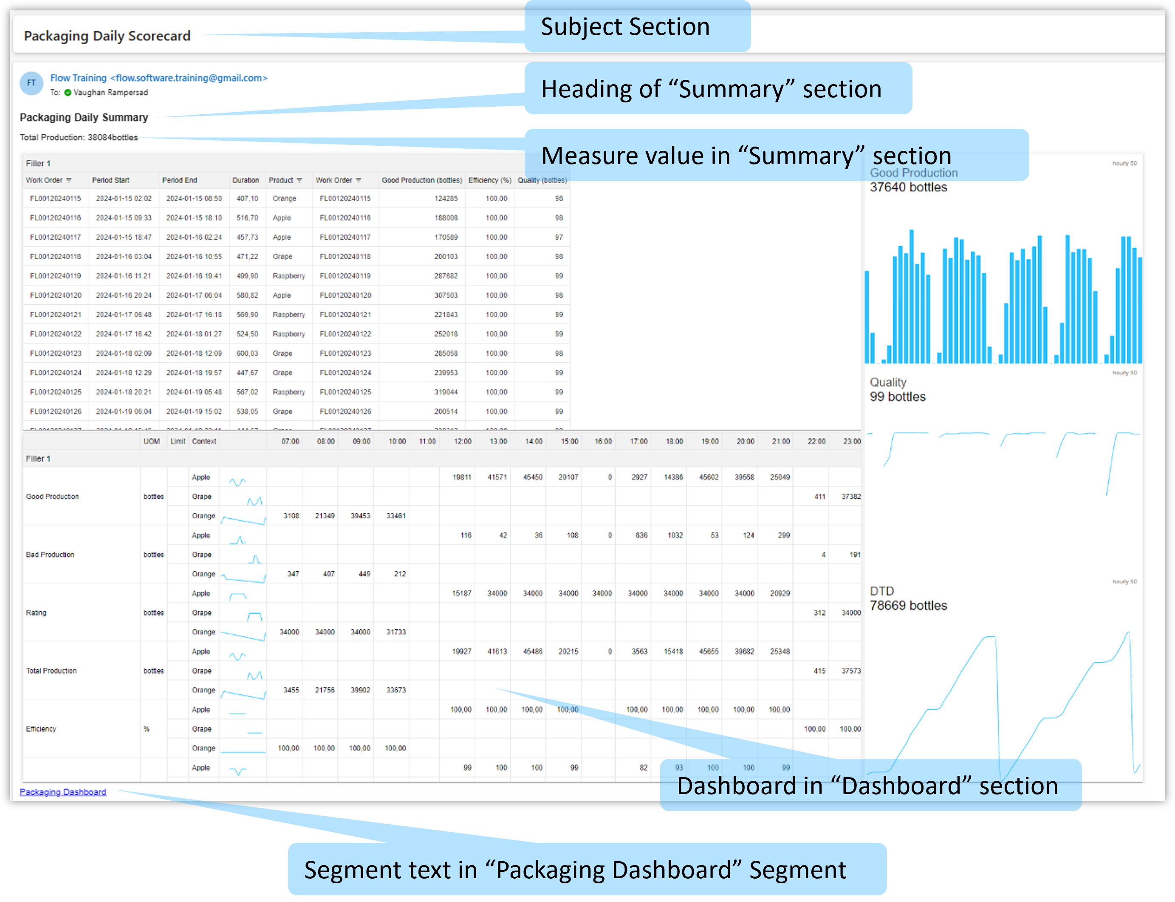Sort by Duration column header
Viewport: 1175px width, 902px height.
point(246,181)
